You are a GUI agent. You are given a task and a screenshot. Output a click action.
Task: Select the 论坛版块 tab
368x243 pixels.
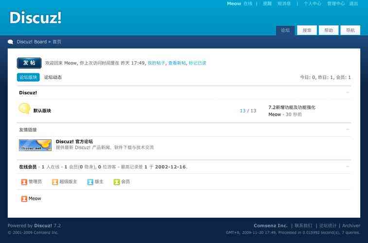[x=28, y=77]
